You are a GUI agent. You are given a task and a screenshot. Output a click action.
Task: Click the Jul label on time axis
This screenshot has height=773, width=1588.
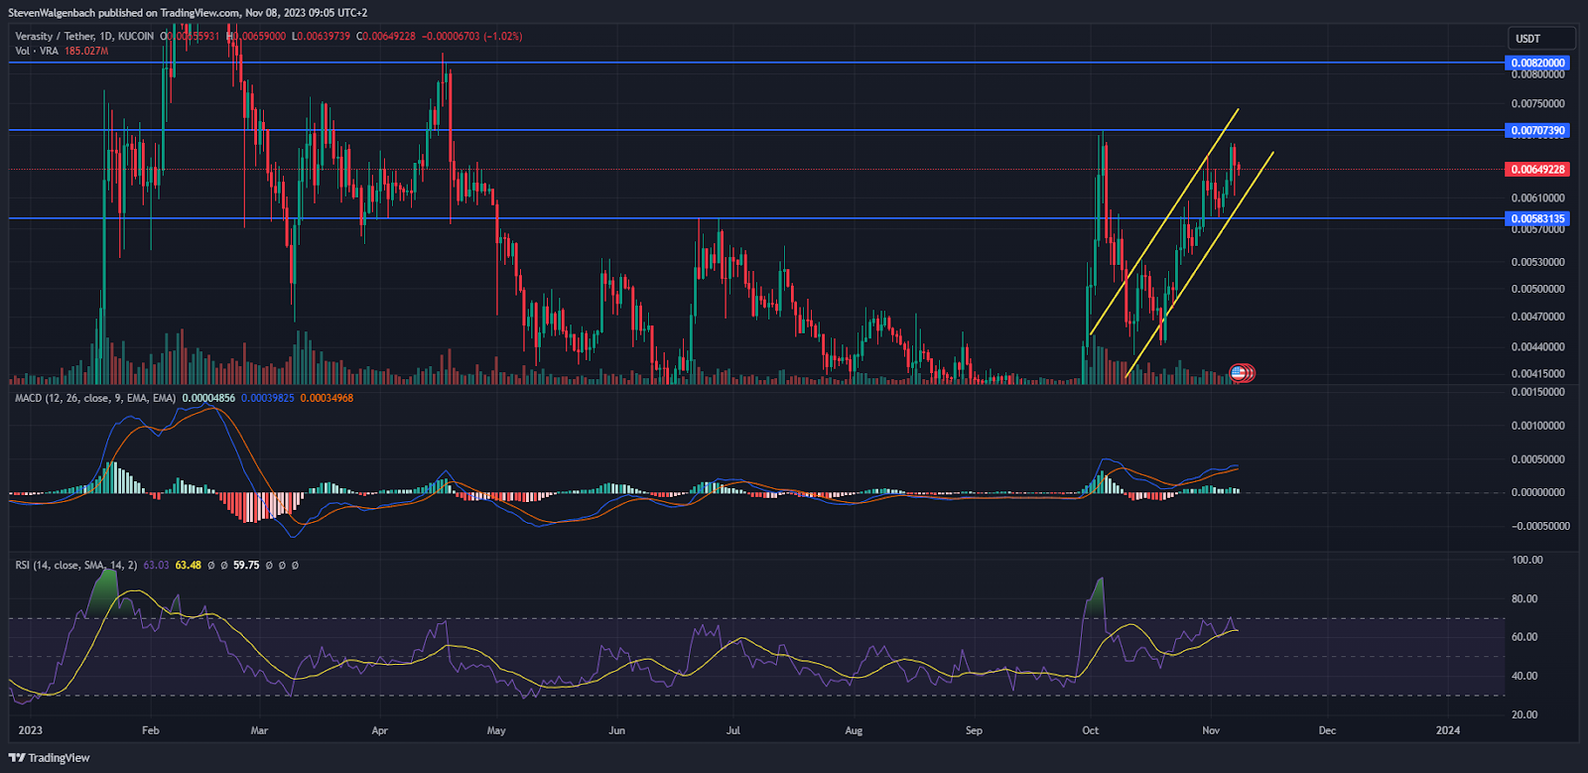tap(733, 730)
